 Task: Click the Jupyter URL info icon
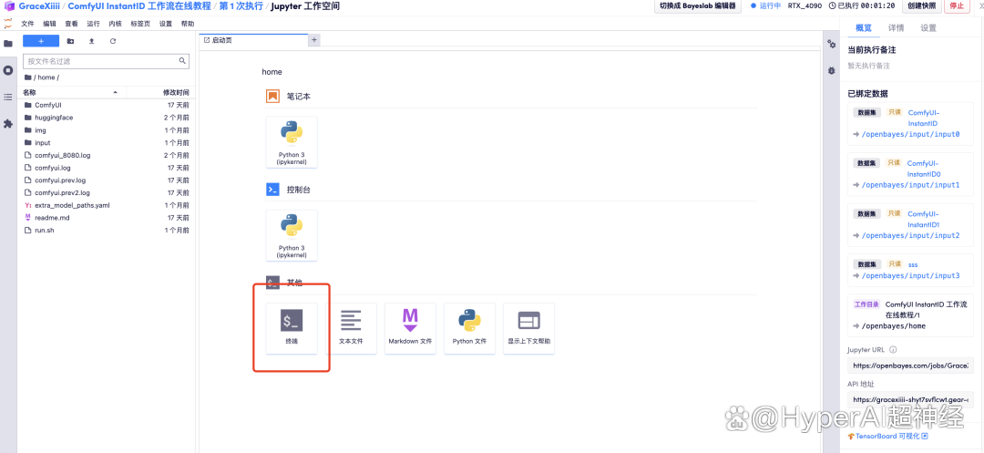pos(893,350)
